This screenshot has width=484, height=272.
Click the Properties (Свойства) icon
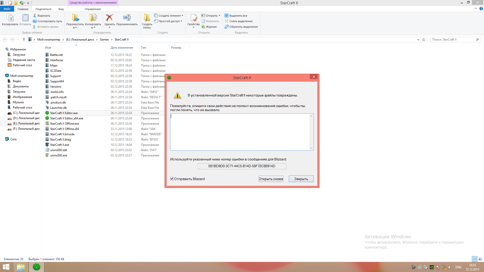coord(193,18)
